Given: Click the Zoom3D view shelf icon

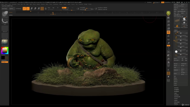Looking at the screenshot, I should pyautogui.click(x=168, y=59).
